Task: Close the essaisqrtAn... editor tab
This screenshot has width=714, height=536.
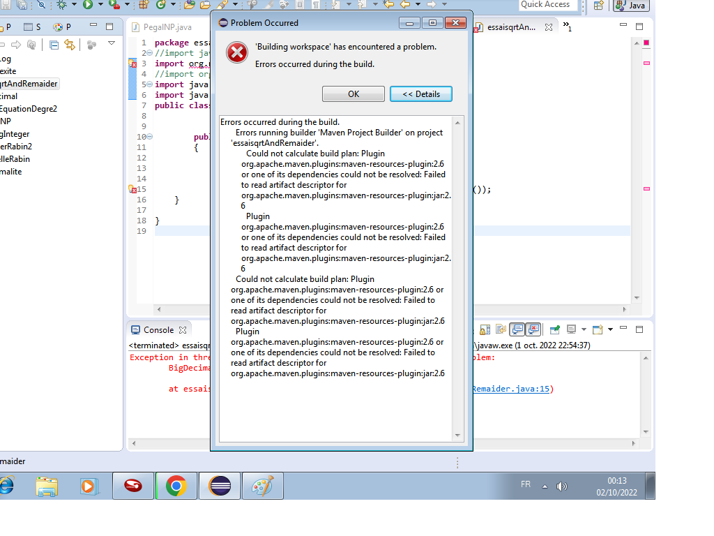Action: coord(549,27)
